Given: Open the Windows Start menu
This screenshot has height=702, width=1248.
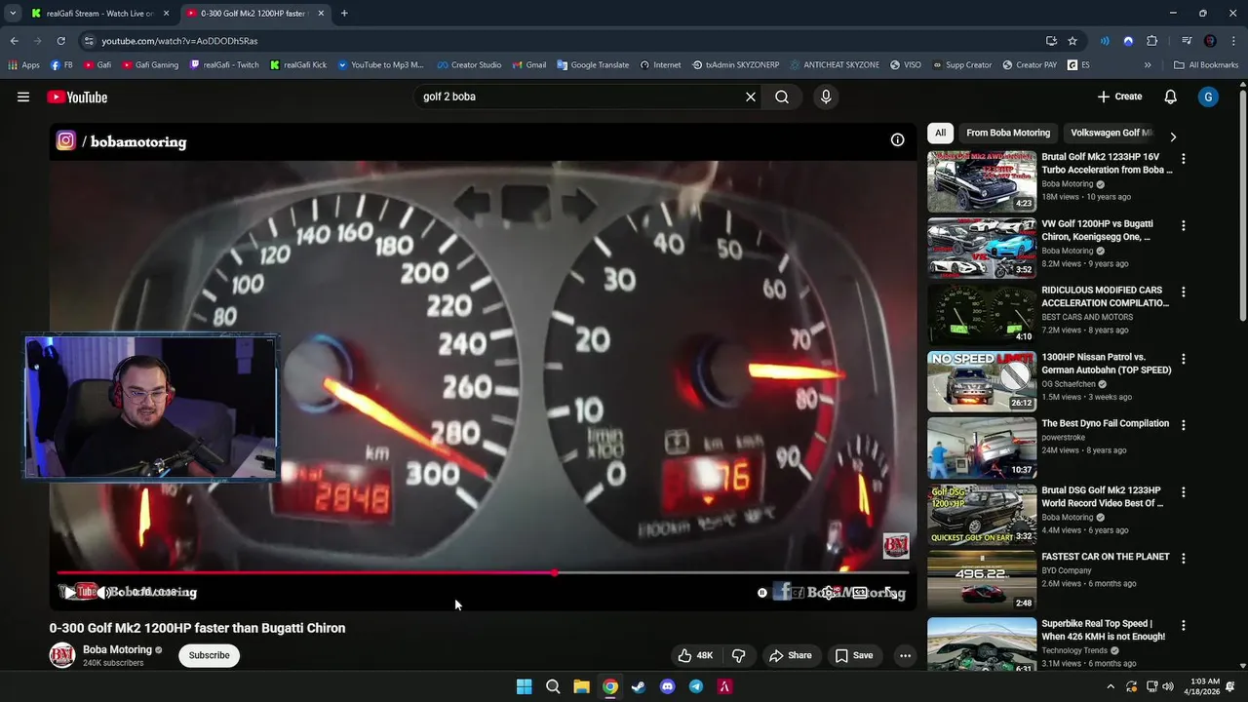Looking at the screenshot, I should pyautogui.click(x=524, y=686).
